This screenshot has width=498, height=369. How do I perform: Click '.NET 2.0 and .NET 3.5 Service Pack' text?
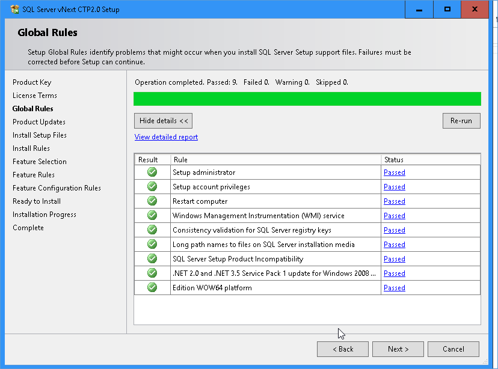tap(274, 273)
